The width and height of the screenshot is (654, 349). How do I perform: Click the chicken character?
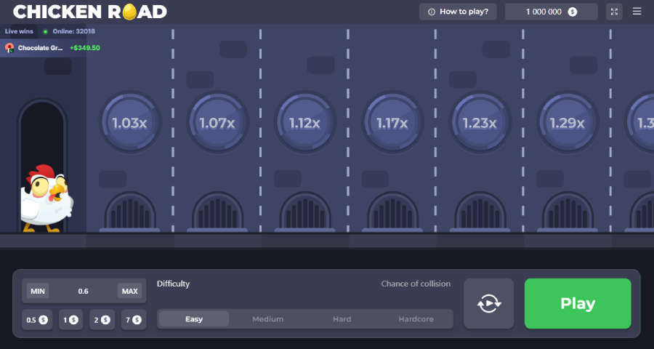45,198
